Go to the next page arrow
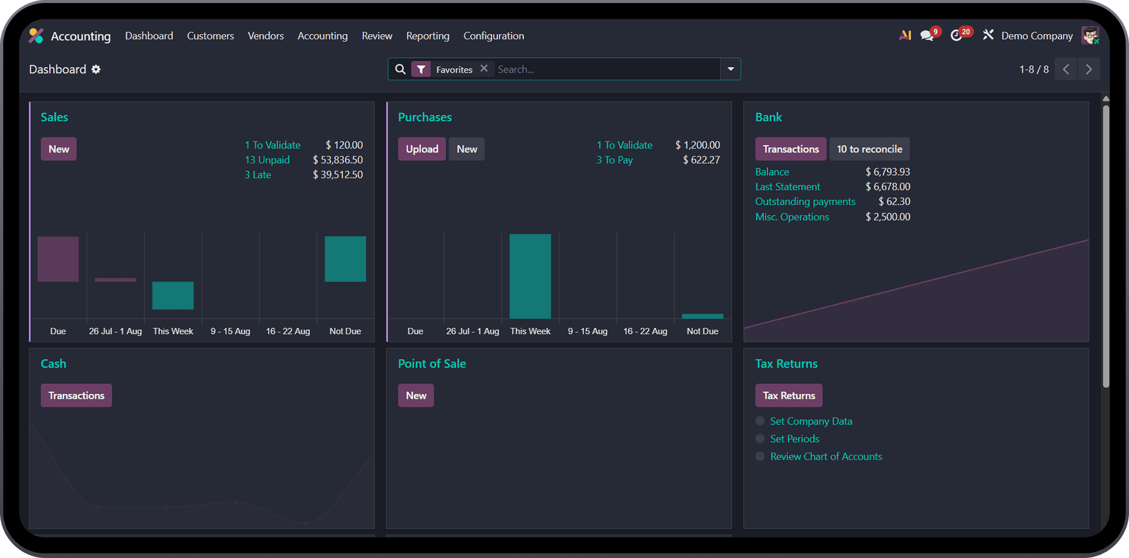1129x558 pixels. tap(1089, 69)
